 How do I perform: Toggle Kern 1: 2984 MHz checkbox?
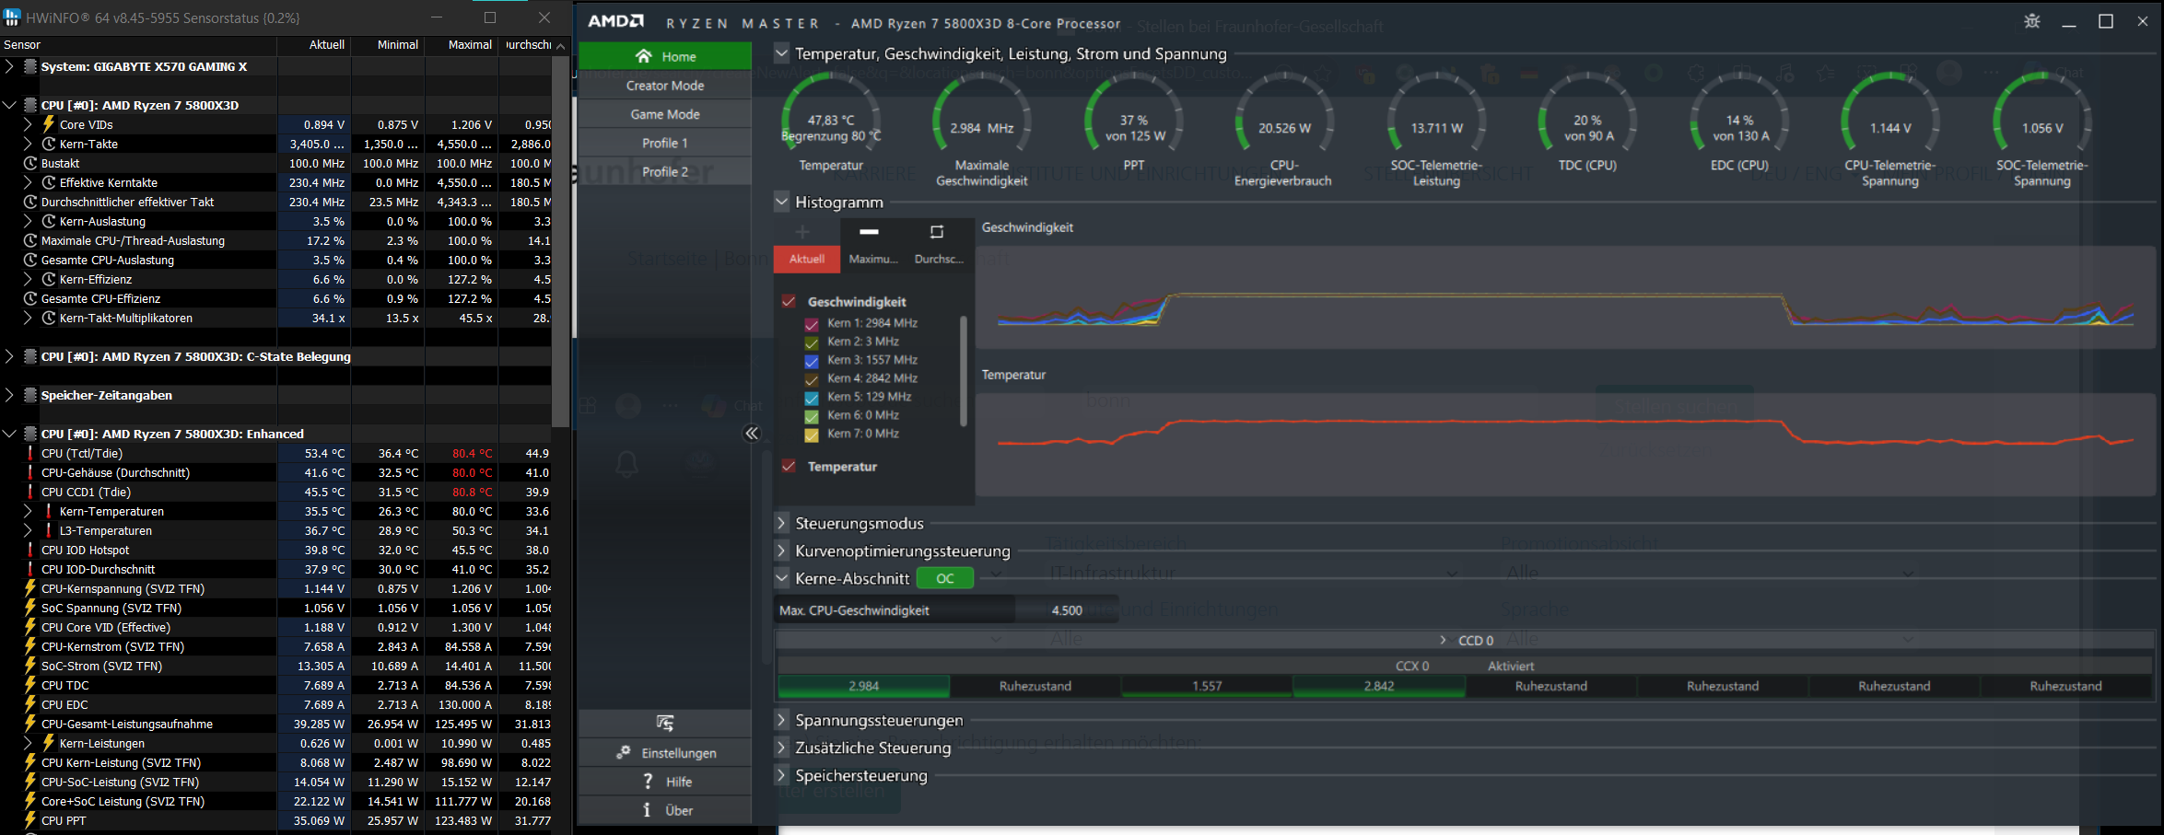coord(812,324)
